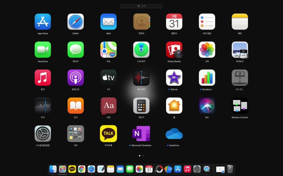Open Mission Control
283x176 pixels.
tap(240, 106)
